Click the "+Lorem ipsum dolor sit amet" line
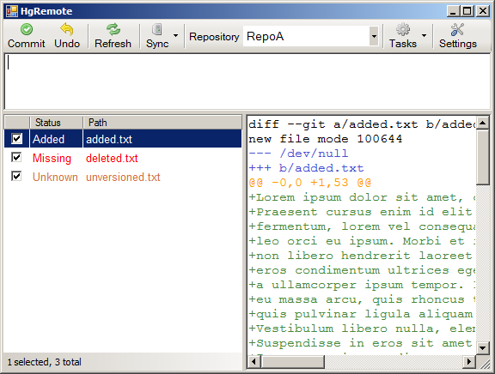Screen dimensions: 495x374 pos(362,197)
